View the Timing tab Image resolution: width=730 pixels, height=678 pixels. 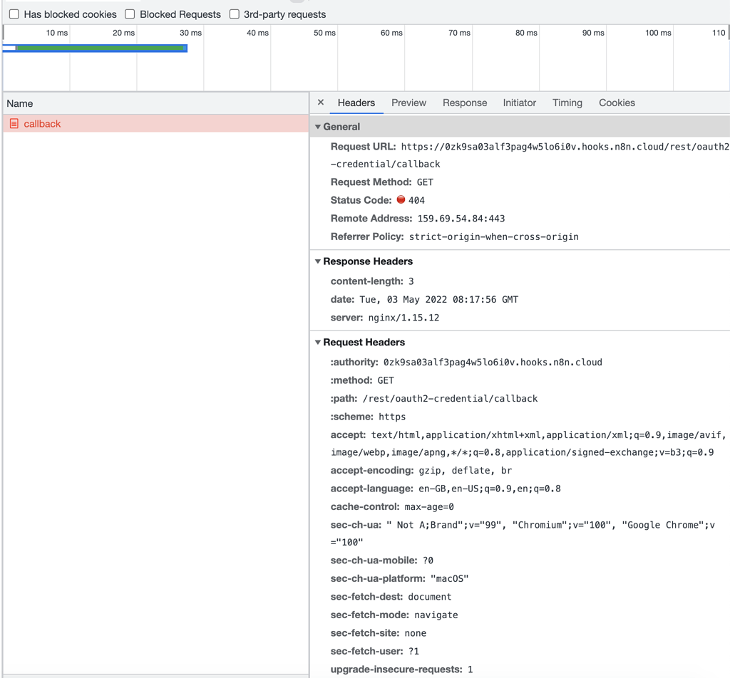pyautogui.click(x=567, y=103)
